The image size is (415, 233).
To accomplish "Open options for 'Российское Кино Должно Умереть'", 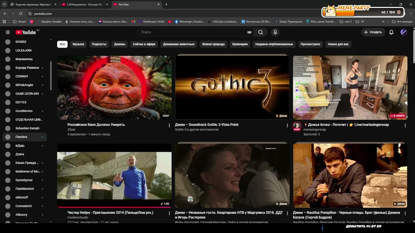I will [169, 125].
